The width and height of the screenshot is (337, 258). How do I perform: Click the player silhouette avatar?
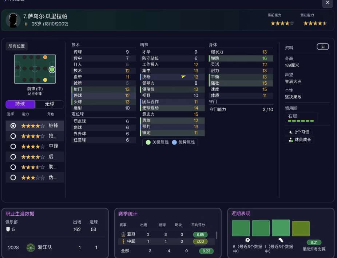tap(13, 20)
